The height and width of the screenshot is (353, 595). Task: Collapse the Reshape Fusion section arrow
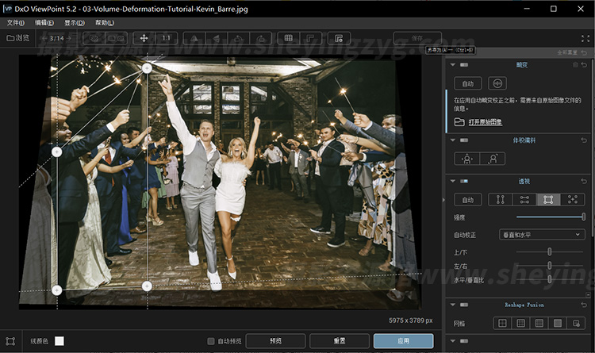point(451,304)
